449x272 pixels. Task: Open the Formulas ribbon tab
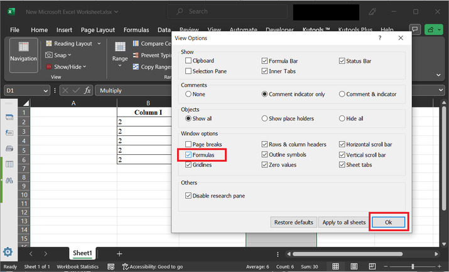coord(136,29)
